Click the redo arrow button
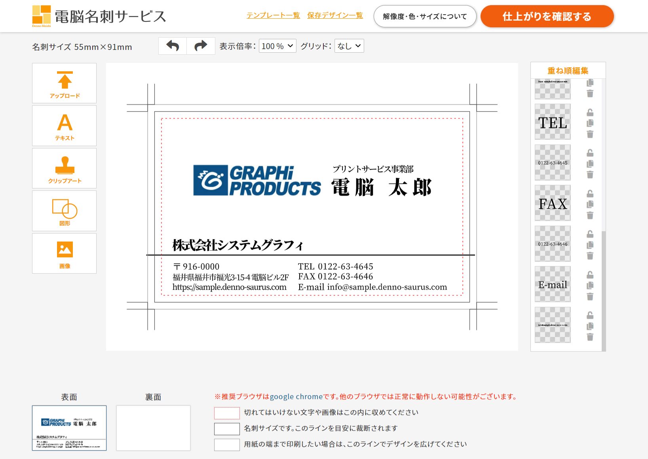 tap(201, 46)
